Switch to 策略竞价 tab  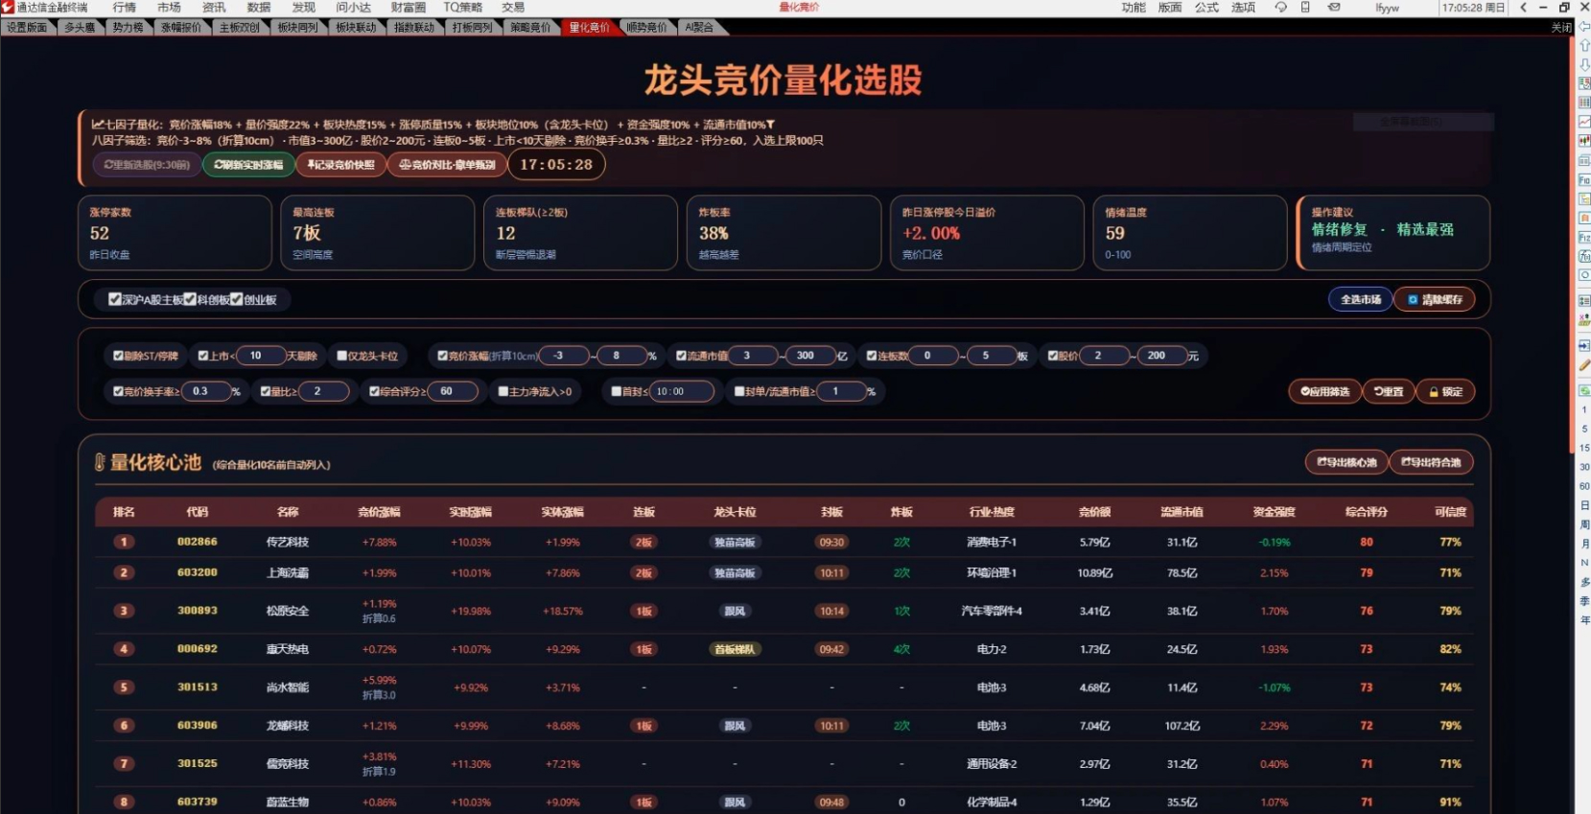530,28
